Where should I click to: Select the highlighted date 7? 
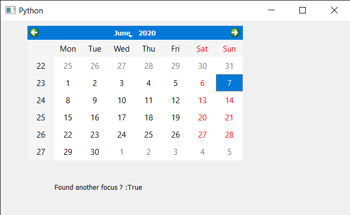(x=229, y=83)
